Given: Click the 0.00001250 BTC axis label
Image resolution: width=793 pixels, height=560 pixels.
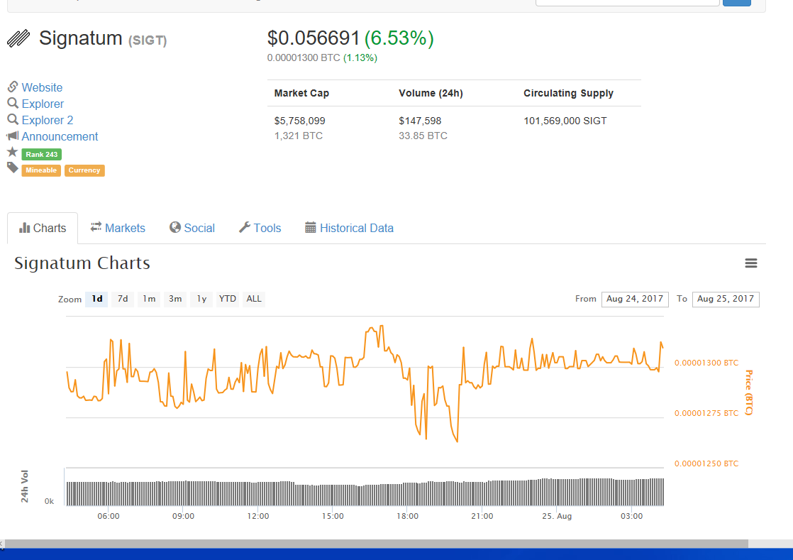Looking at the screenshot, I should tap(706, 463).
